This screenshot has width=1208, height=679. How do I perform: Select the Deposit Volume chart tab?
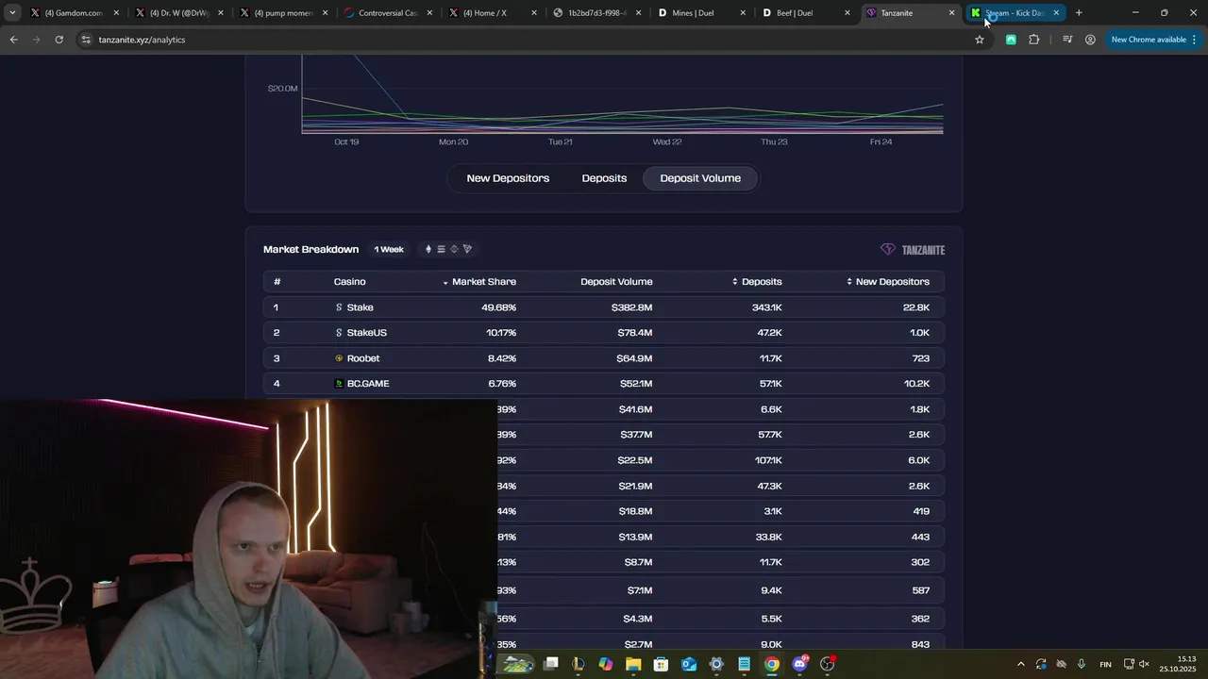[x=700, y=178]
